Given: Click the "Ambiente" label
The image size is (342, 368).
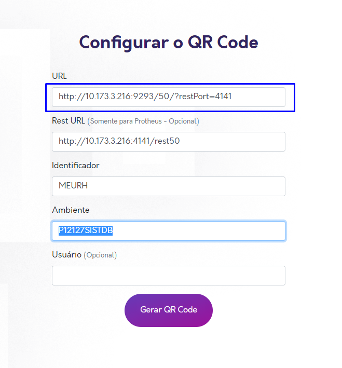Looking at the screenshot, I should pyautogui.click(x=71, y=210).
